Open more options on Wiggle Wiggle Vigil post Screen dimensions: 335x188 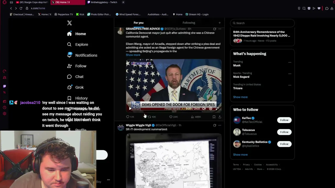(x=220, y=125)
